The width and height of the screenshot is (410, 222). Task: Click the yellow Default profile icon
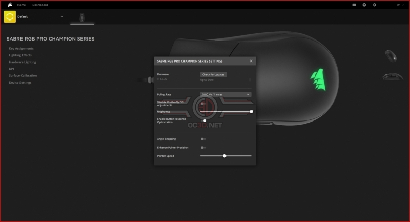point(10,16)
